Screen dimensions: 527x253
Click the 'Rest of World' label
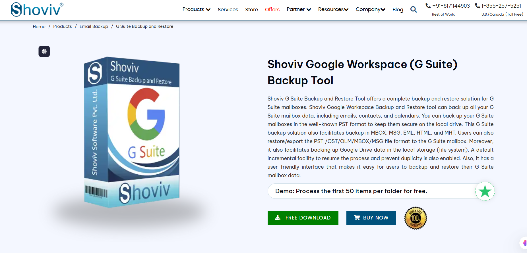click(444, 14)
